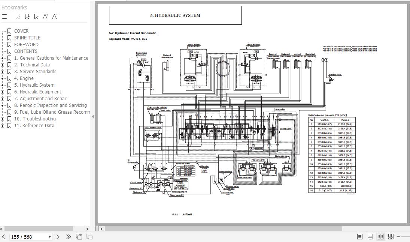Toggle two-page facing view mode
This screenshot has height=242, width=410.
[x=380, y=237]
